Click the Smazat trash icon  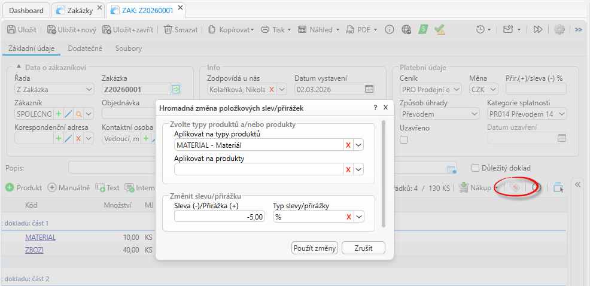(x=169, y=29)
